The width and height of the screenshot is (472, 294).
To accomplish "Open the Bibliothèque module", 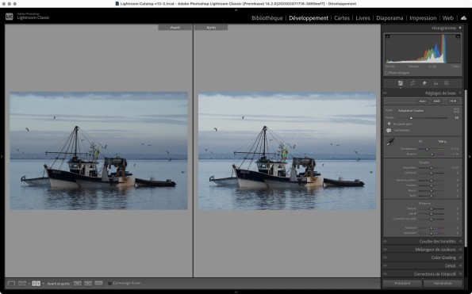I will (x=267, y=18).
